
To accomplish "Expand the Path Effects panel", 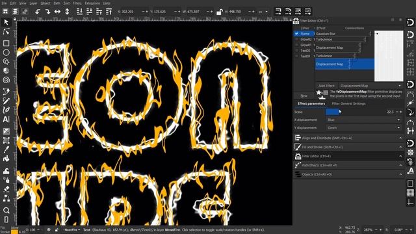I will (x=348, y=165).
